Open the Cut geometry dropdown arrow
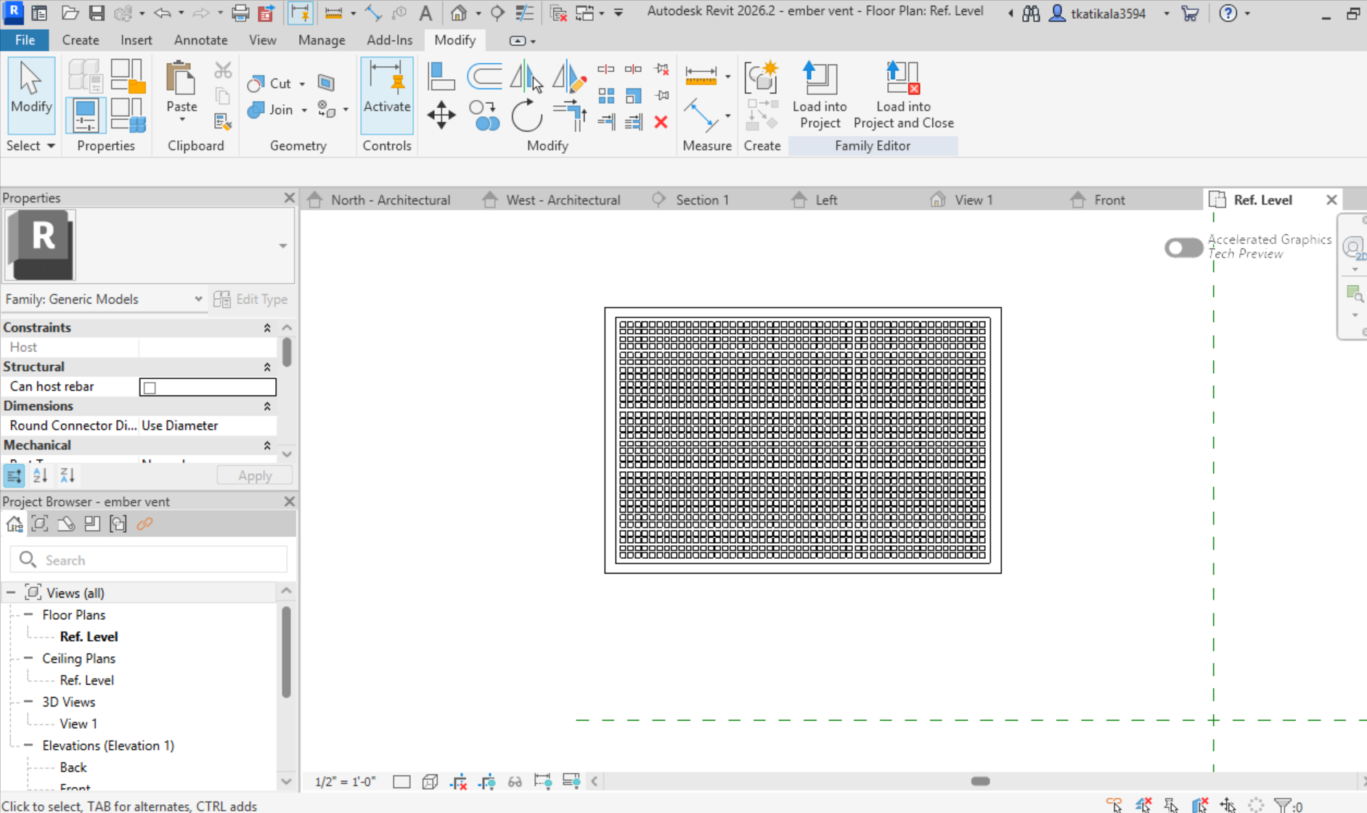This screenshot has height=813, width=1367. [302, 84]
